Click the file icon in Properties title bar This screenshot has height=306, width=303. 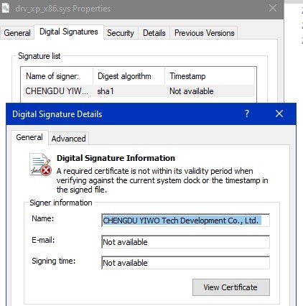click(6, 9)
